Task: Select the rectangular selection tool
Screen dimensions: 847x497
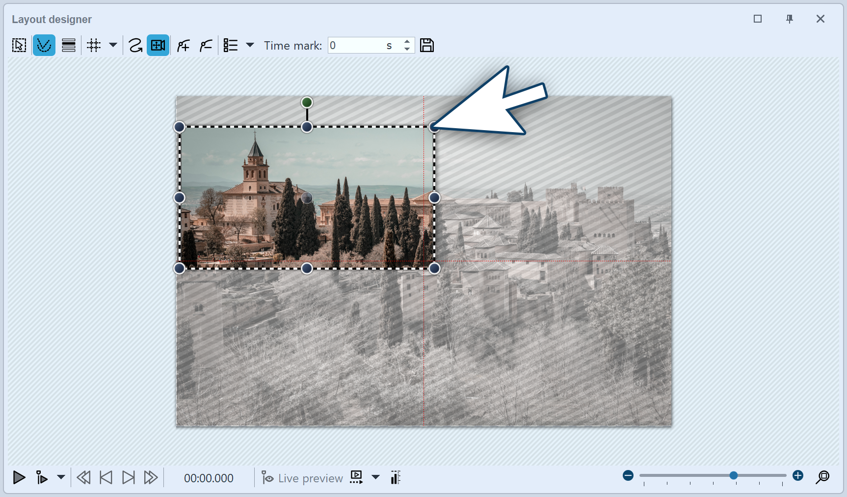Action: point(19,45)
